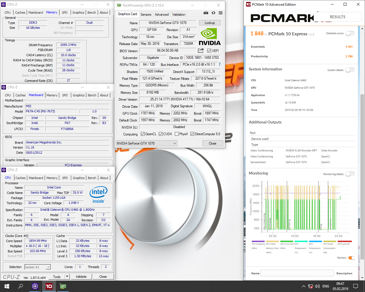Open Bench tab in Mainboard CPU-Z window
365x292 pixels.
click(92, 95)
